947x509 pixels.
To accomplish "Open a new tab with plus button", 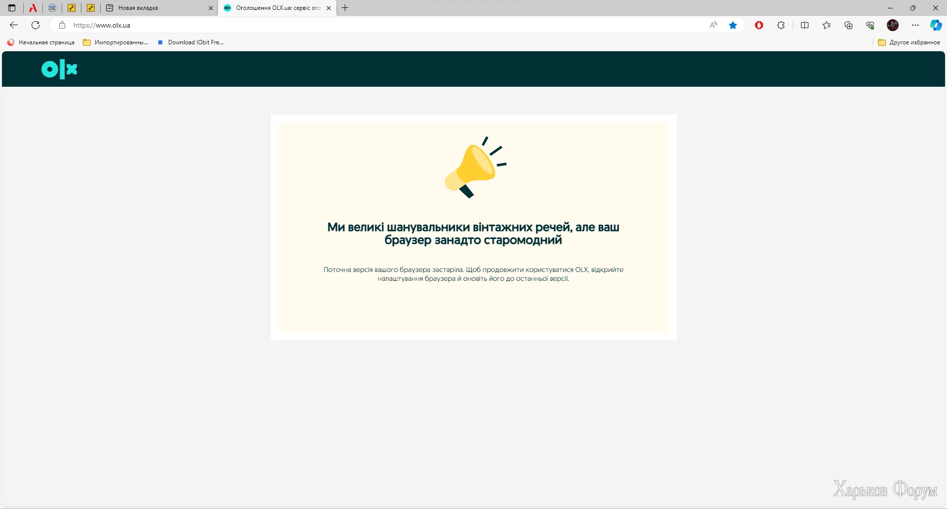I will pos(345,8).
